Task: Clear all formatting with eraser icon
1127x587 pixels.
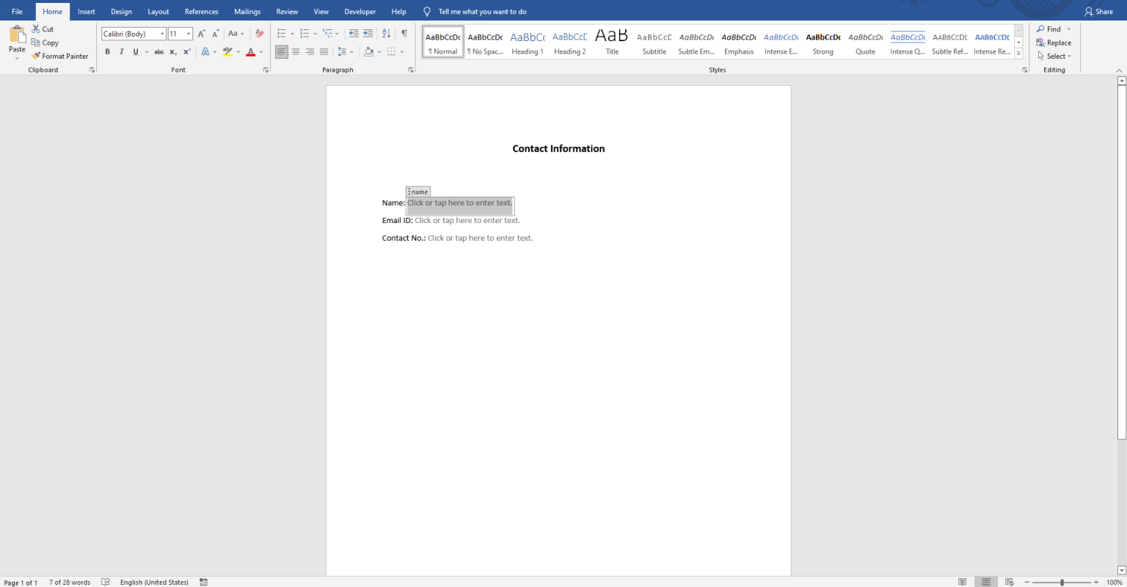Action: click(x=259, y=34)
